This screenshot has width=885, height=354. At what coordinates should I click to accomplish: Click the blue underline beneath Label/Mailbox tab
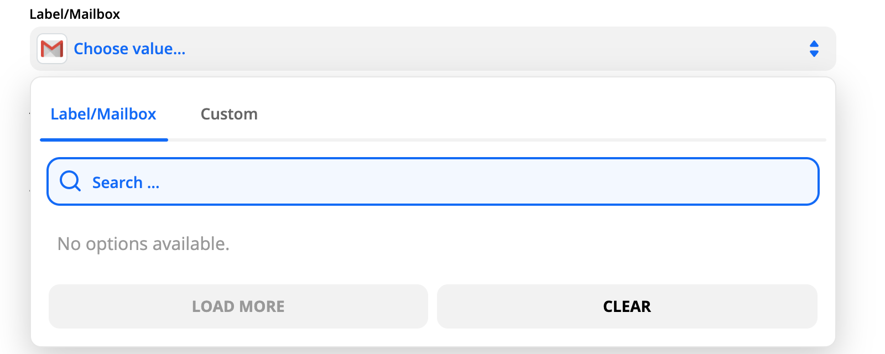pyautogui.click(x=103, y=140)
